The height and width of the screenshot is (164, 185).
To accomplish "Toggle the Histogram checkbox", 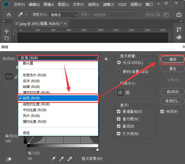I will pos(119,119).
